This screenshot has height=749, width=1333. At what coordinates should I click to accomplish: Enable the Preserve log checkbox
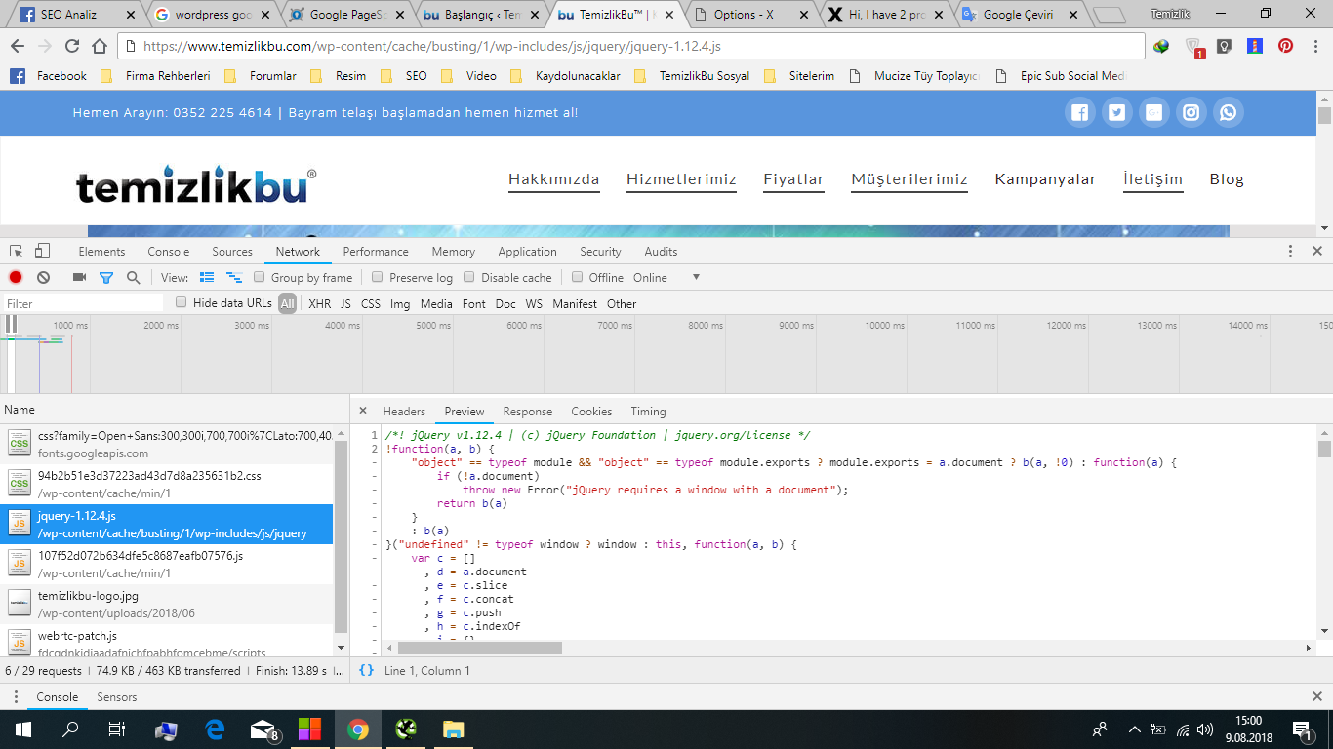click(378, 277)
